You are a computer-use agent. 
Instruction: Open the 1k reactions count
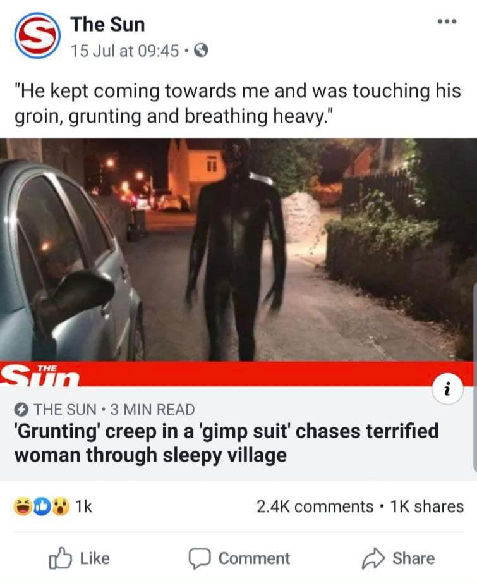(x=83, y=506)
